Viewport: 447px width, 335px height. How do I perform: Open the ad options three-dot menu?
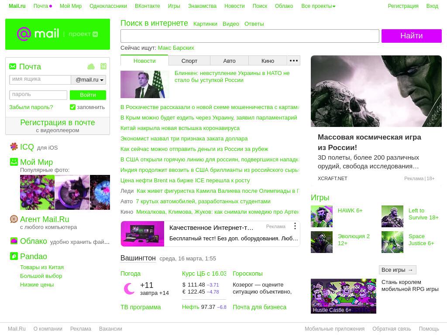tap(295, 226)
